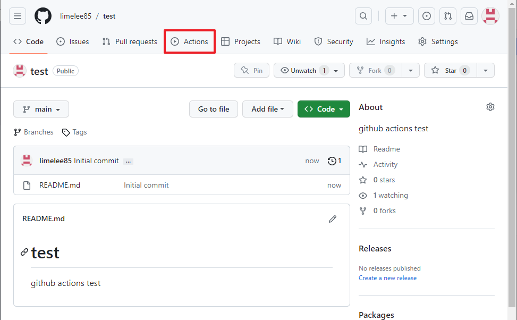
Task: Open commit history clock icon
Action: coord(332,161)
